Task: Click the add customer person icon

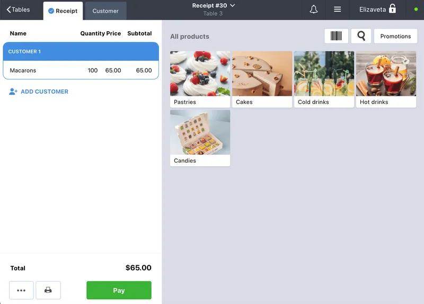Action: [13, 92]
